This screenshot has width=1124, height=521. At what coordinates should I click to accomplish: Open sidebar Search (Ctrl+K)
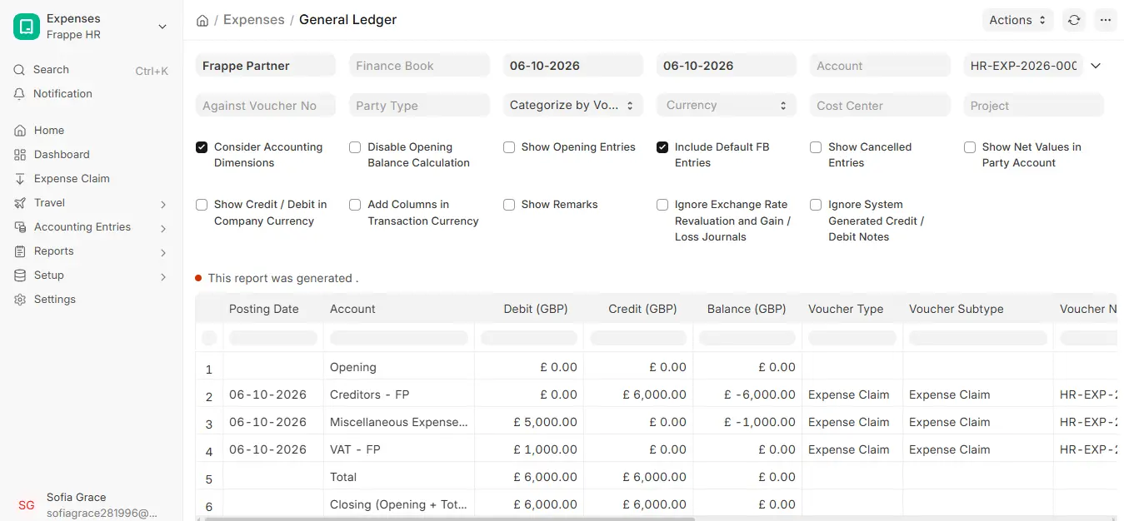91,70
